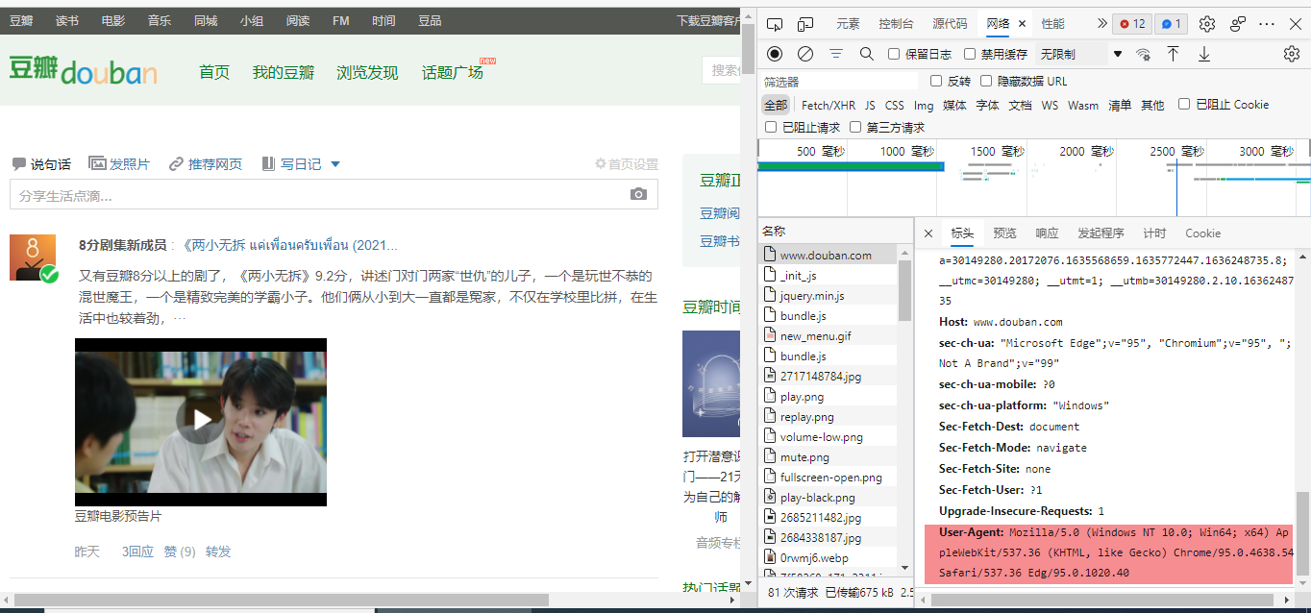Image resolution: width=1311 pixels, height=613 pixels.
Task: Check the 已阻止 Cookie filter
Action: (1185, 104)
